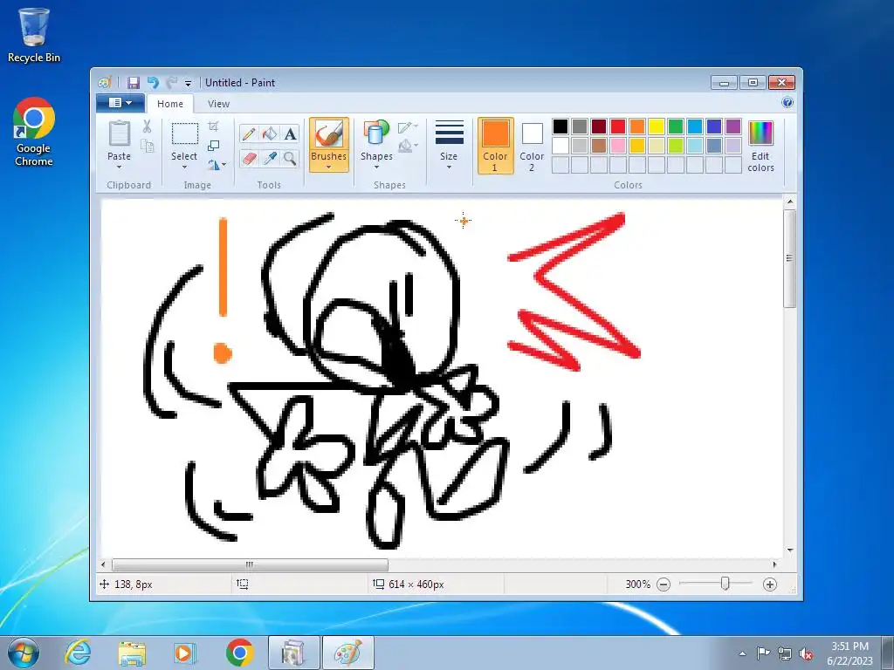Pick the yellow color swatch
This screenshot has height=670, width=894.
[657, 126]
